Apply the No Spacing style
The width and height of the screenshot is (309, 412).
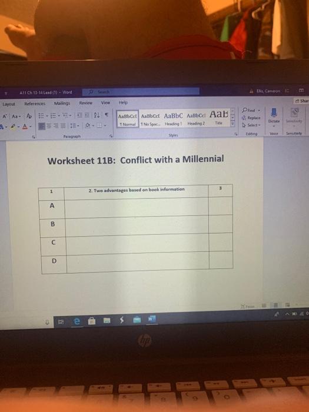pos(150,119)
